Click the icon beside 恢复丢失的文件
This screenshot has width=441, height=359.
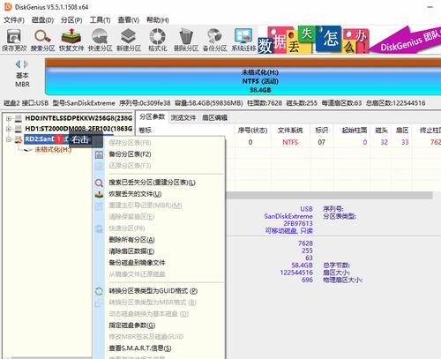(99, 194)
